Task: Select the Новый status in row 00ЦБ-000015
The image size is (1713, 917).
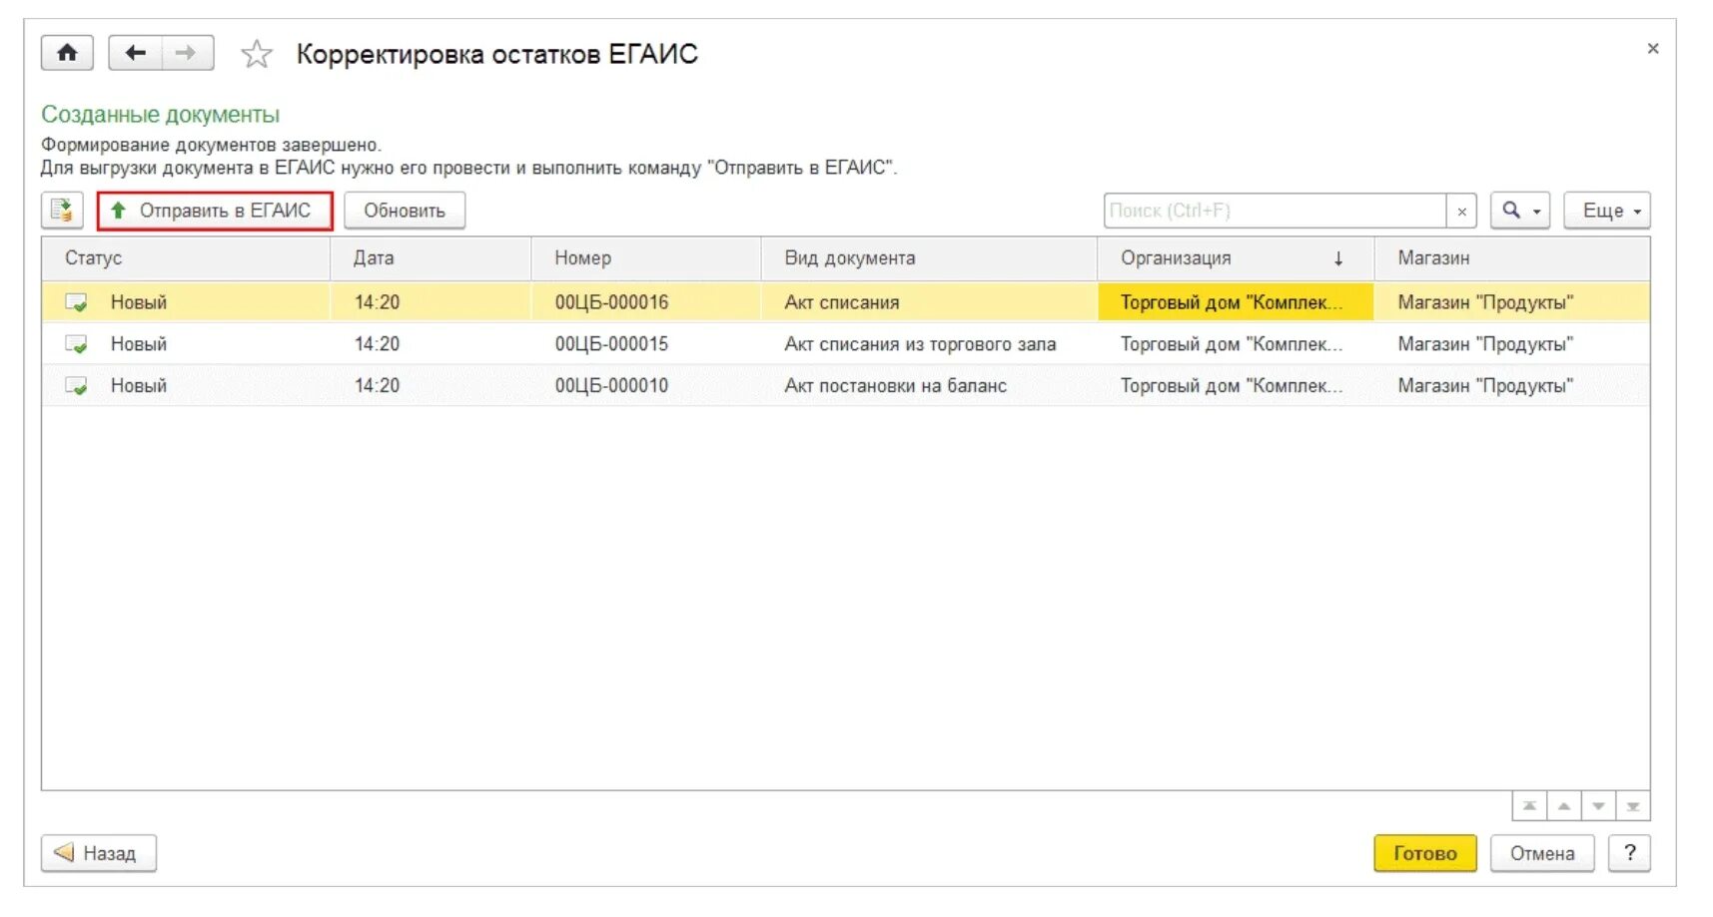Action: click(x=139, y=344)
